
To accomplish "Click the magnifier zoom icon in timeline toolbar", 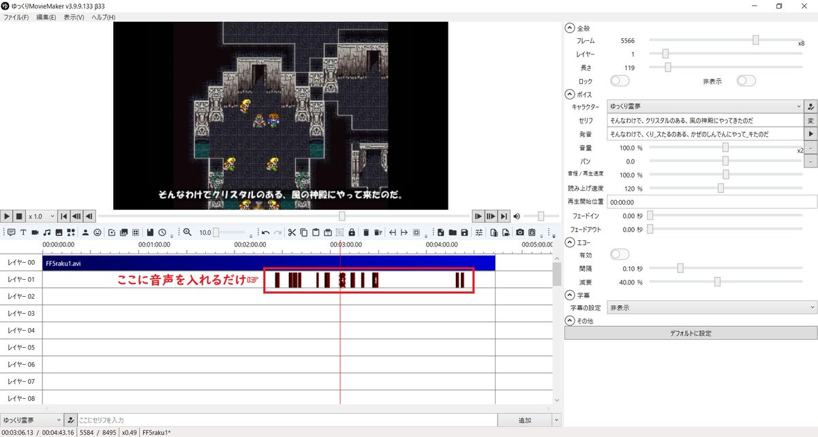I will [x=187, y=232].
